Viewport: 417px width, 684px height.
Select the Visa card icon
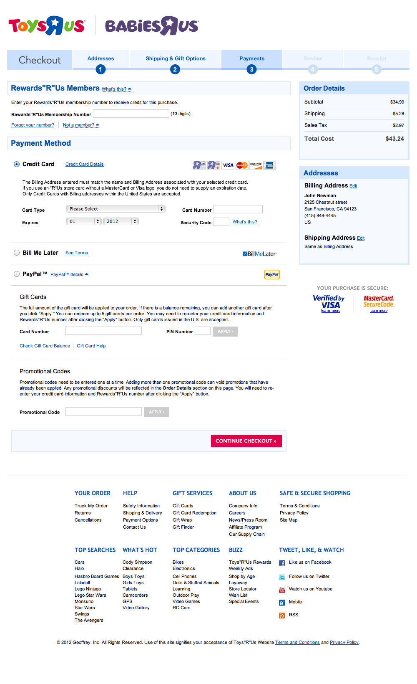click(228, 165)
